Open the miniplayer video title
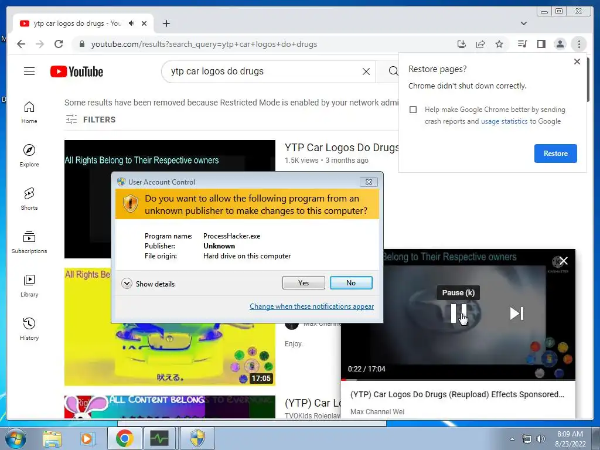 click(457, 394)
